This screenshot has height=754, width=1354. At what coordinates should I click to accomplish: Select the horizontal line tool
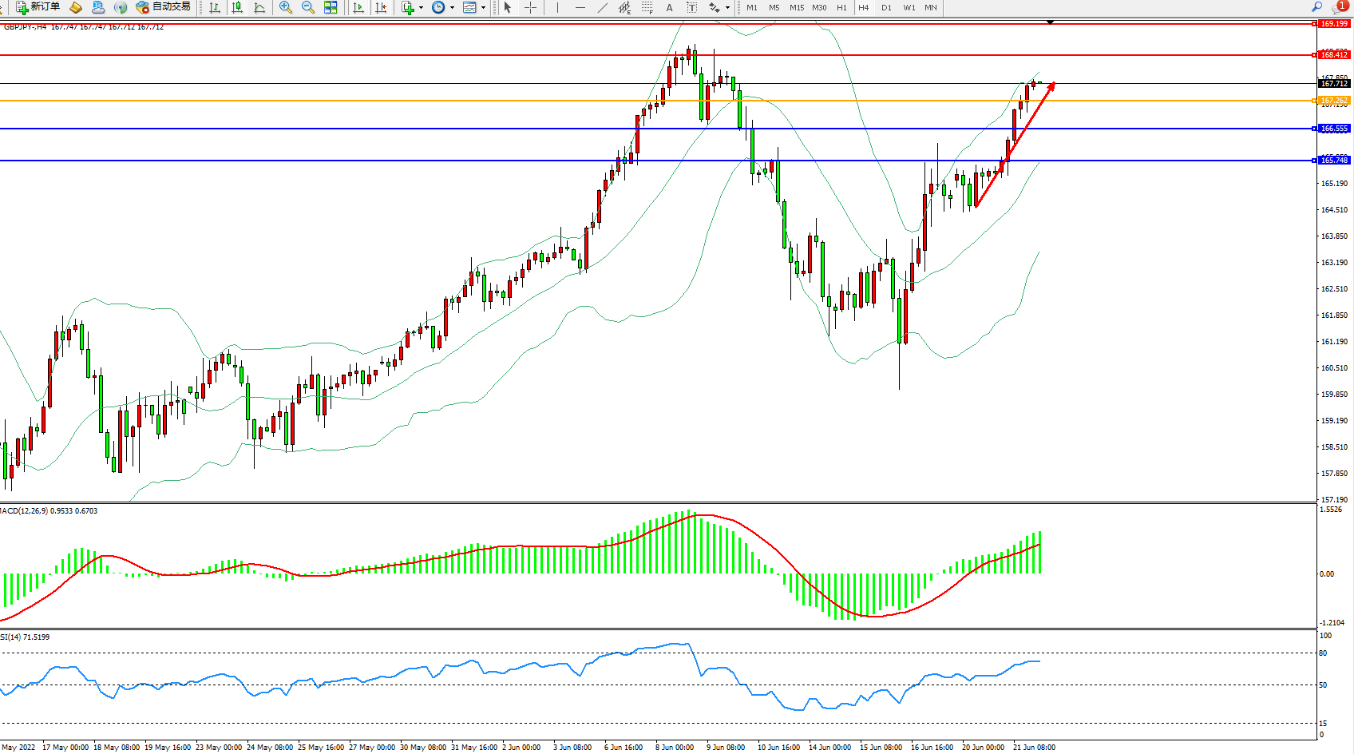(580, 7)
